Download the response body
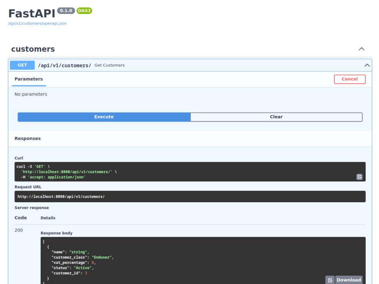Screen dimensions: 379x284 [x=348, y=279]
